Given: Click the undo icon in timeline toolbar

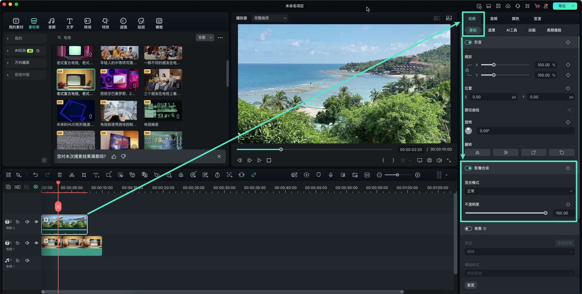Looking at the screenshot, I should [35, 175].
